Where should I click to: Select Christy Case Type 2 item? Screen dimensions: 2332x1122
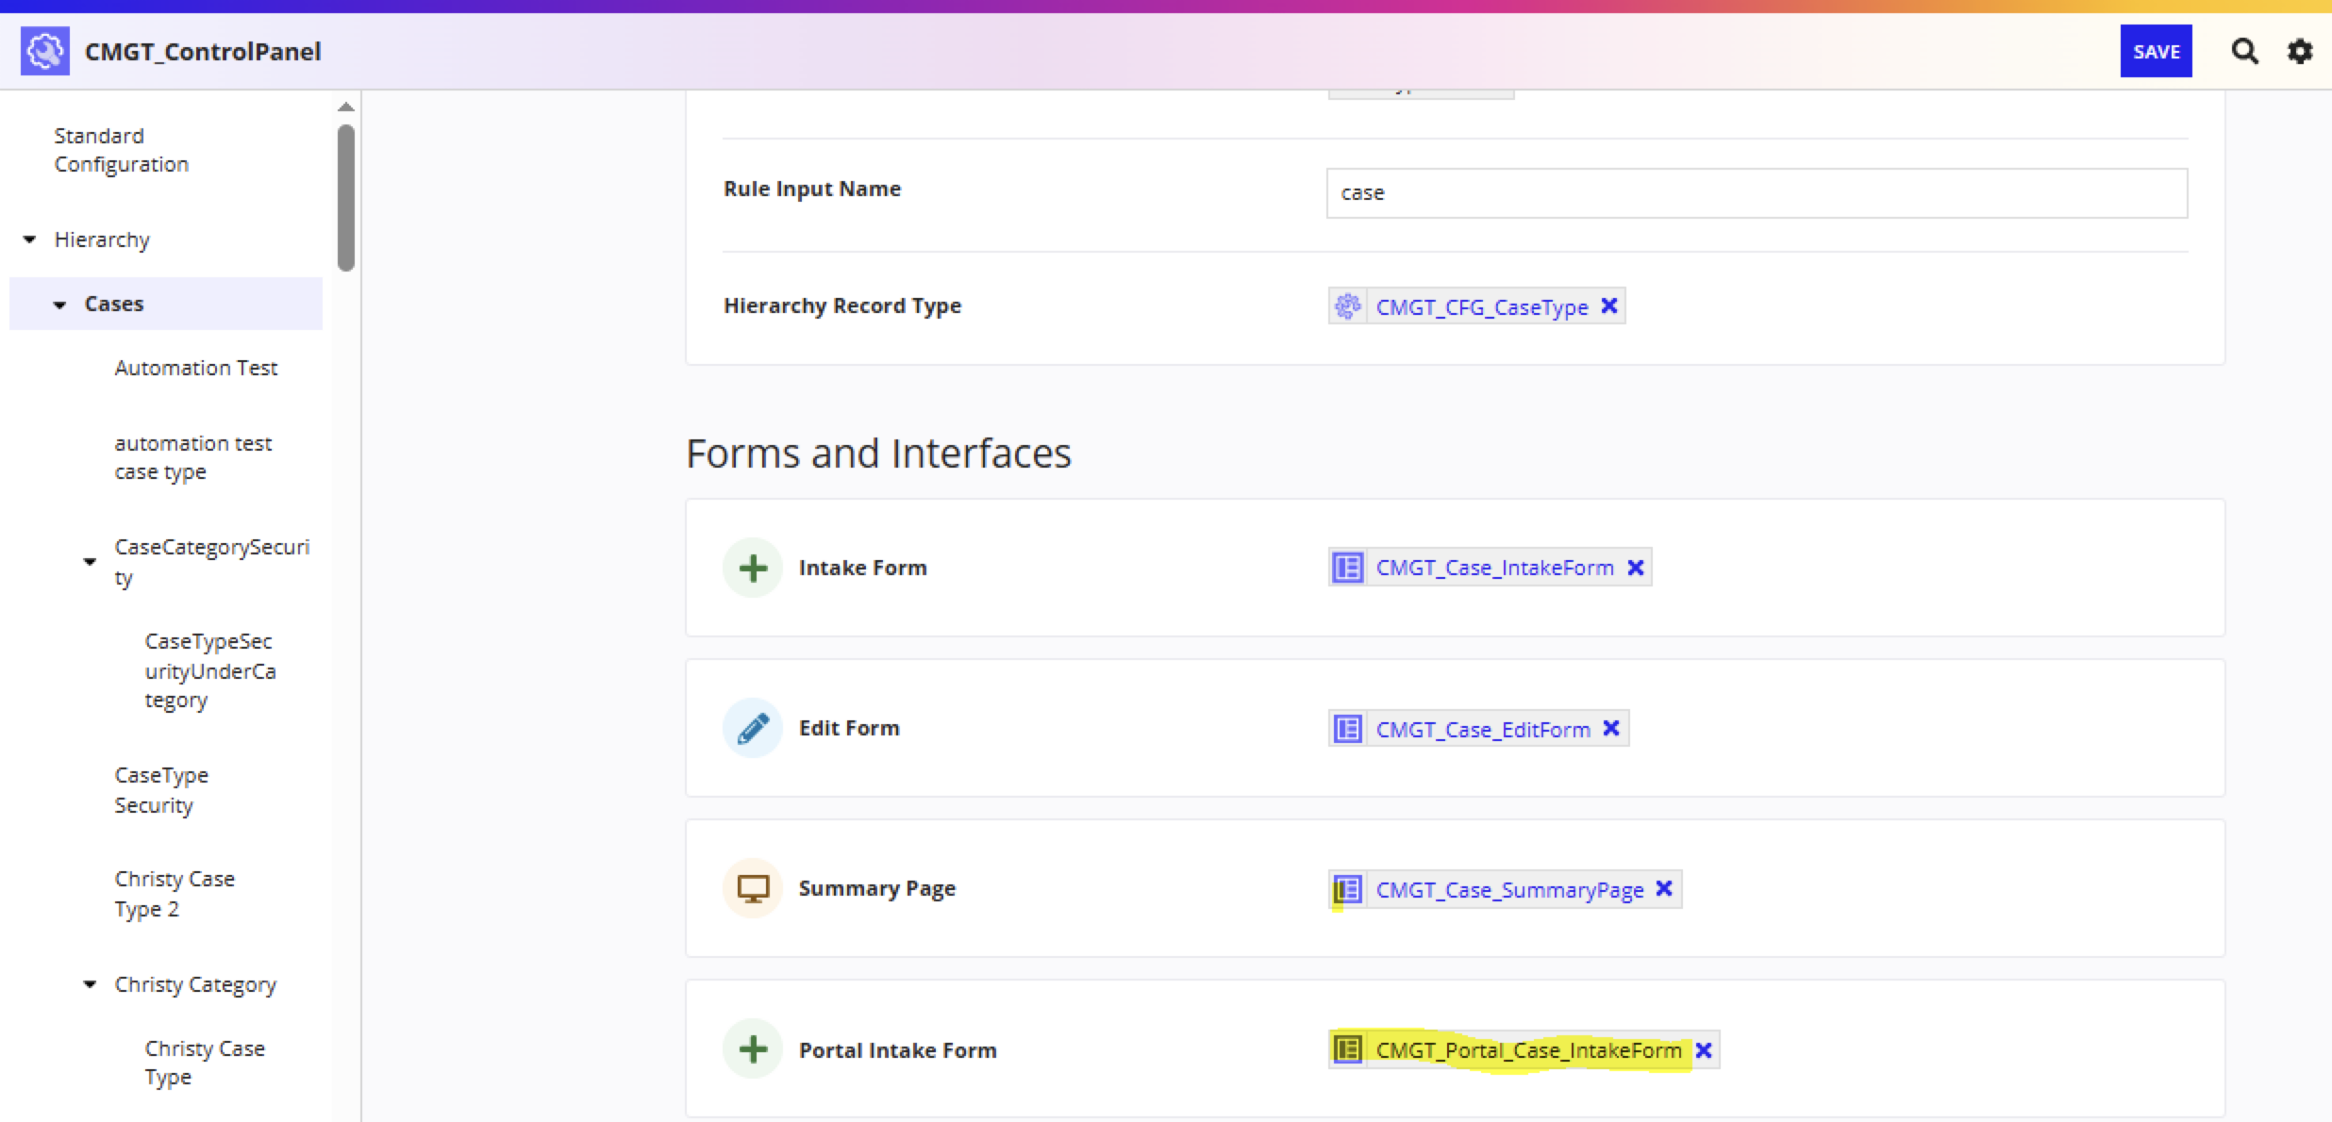[x=175, y=894]
